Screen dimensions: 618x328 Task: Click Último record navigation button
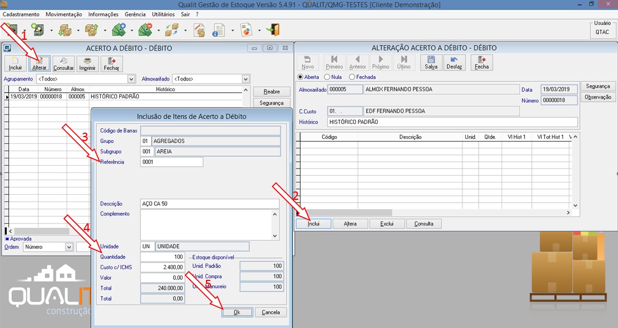pos(404,62)
